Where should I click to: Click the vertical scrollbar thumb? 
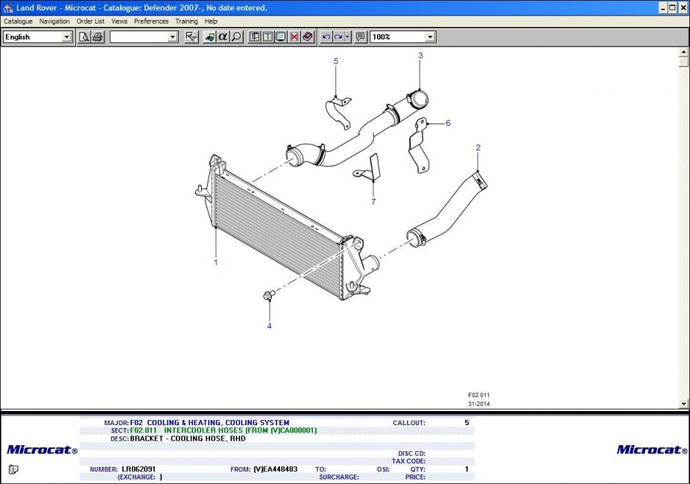[683, 62]
